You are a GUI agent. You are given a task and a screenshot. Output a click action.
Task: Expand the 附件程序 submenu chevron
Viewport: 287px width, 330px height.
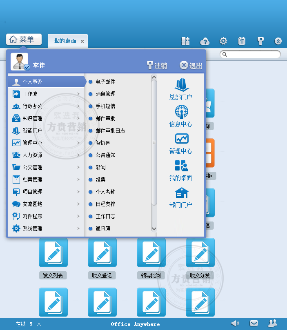tap(78, 216)
